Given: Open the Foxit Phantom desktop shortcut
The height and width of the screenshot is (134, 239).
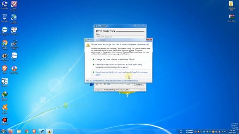Looking at the screenshot, I should pyautogui.click(x=14, y=6).
